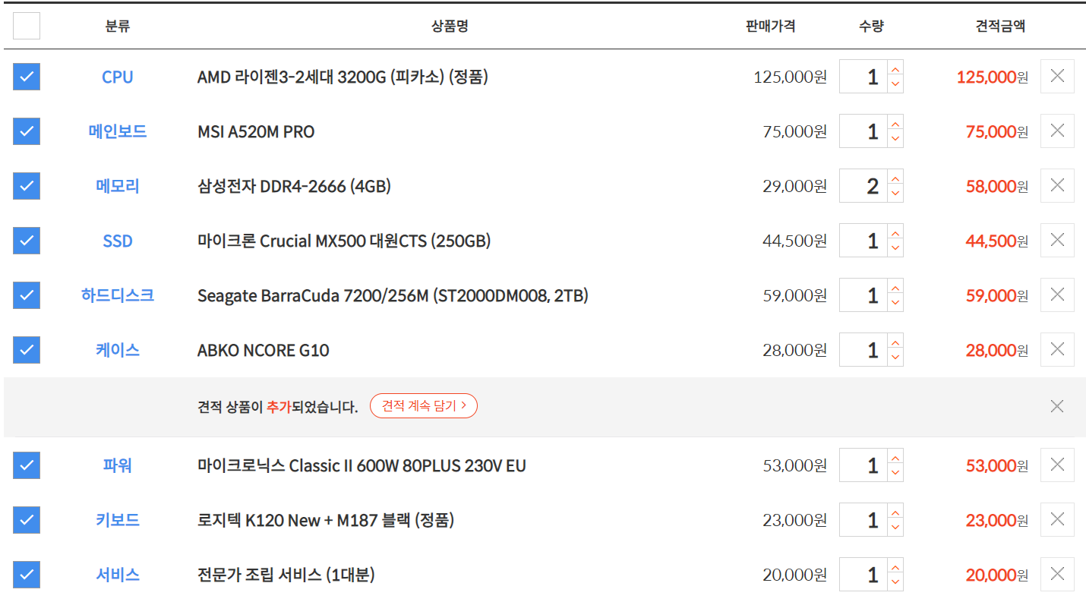Increase 하드디스크 quantity with up arrow
This screenshot has width=1086, height=602.
point(895,287)
